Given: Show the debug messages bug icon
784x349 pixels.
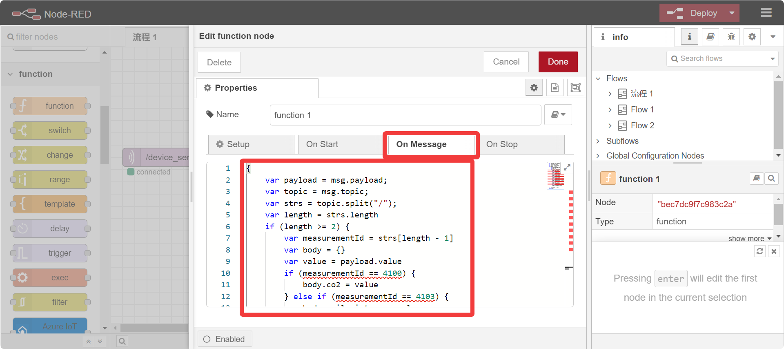Looking at the screenshot, I should click(x=731, y=37).
